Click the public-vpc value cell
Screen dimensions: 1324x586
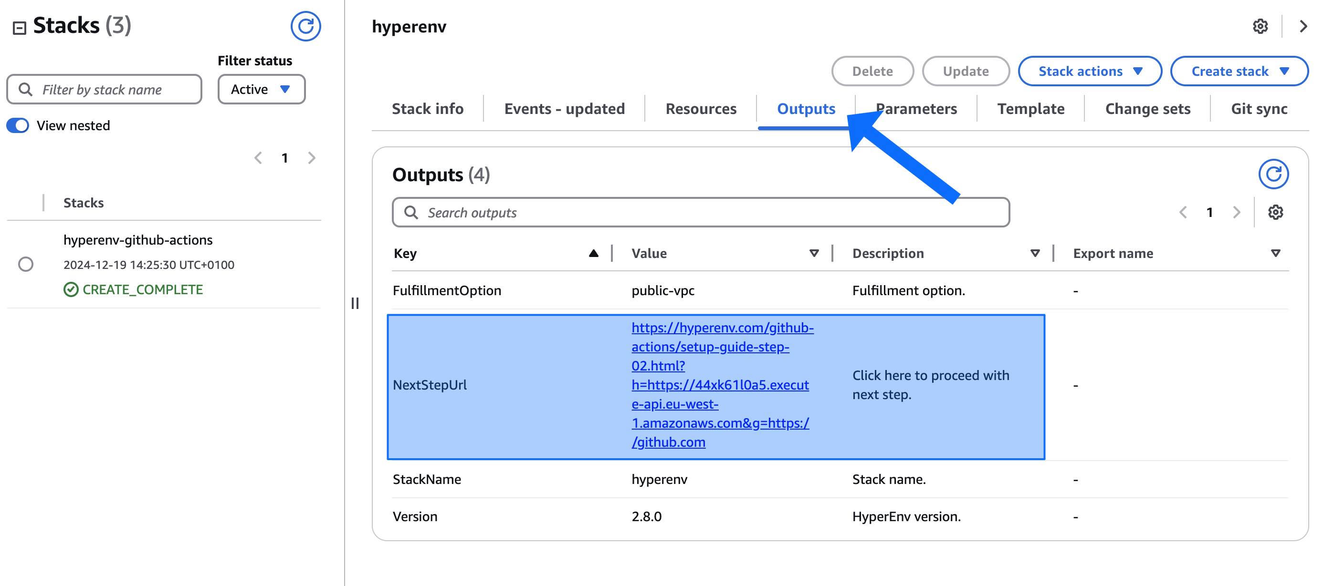pos(662,290)
